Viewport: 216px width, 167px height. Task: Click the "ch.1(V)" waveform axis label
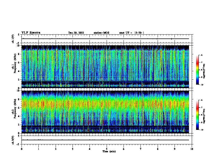click(x=13, y=39)
